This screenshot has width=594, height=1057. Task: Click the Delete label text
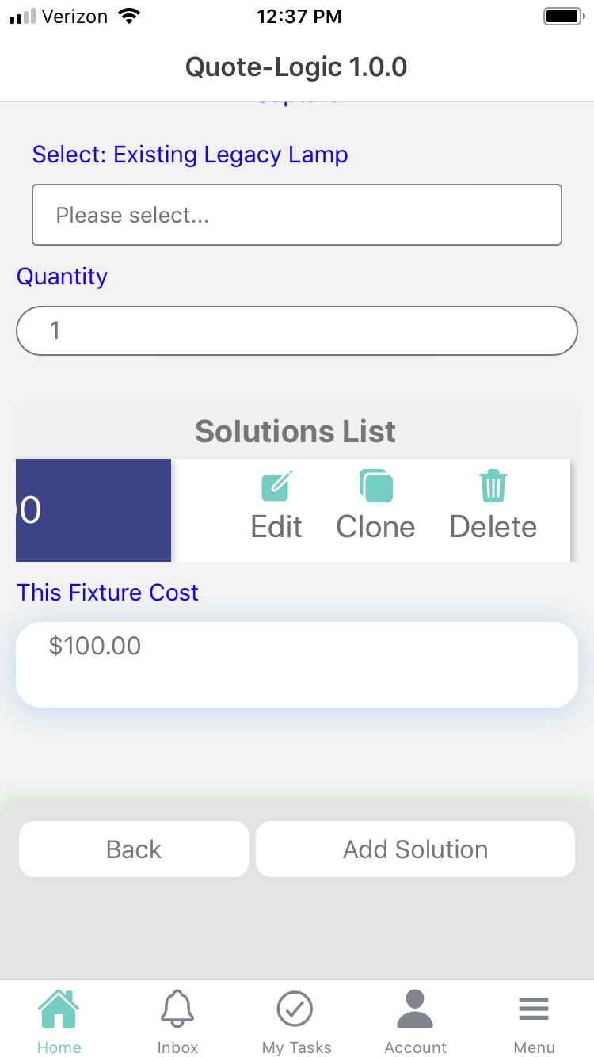[x=493, y=527]
